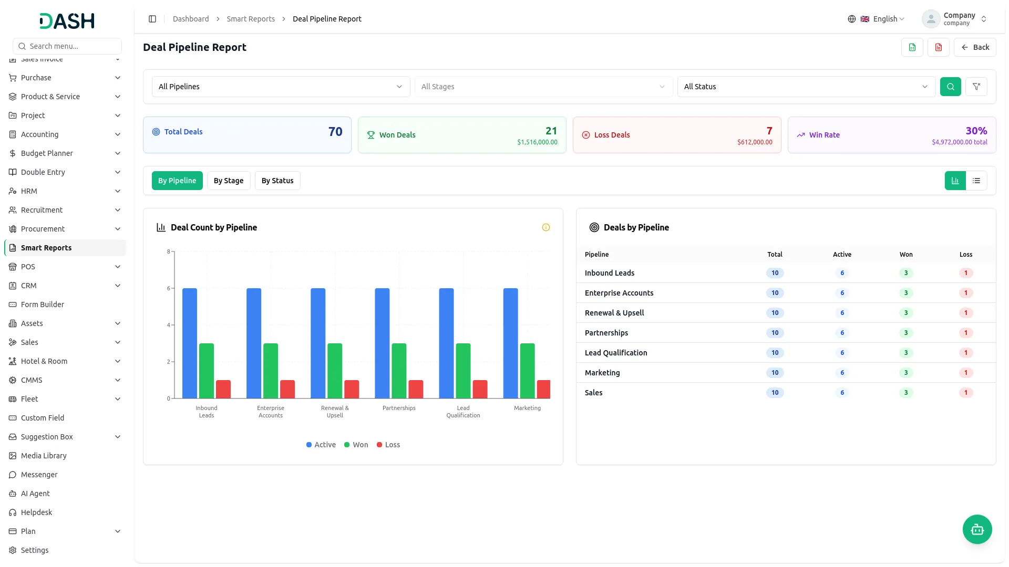Switch to chart view icon
The image size is (1009, 567).
click(x=955, y=181)
